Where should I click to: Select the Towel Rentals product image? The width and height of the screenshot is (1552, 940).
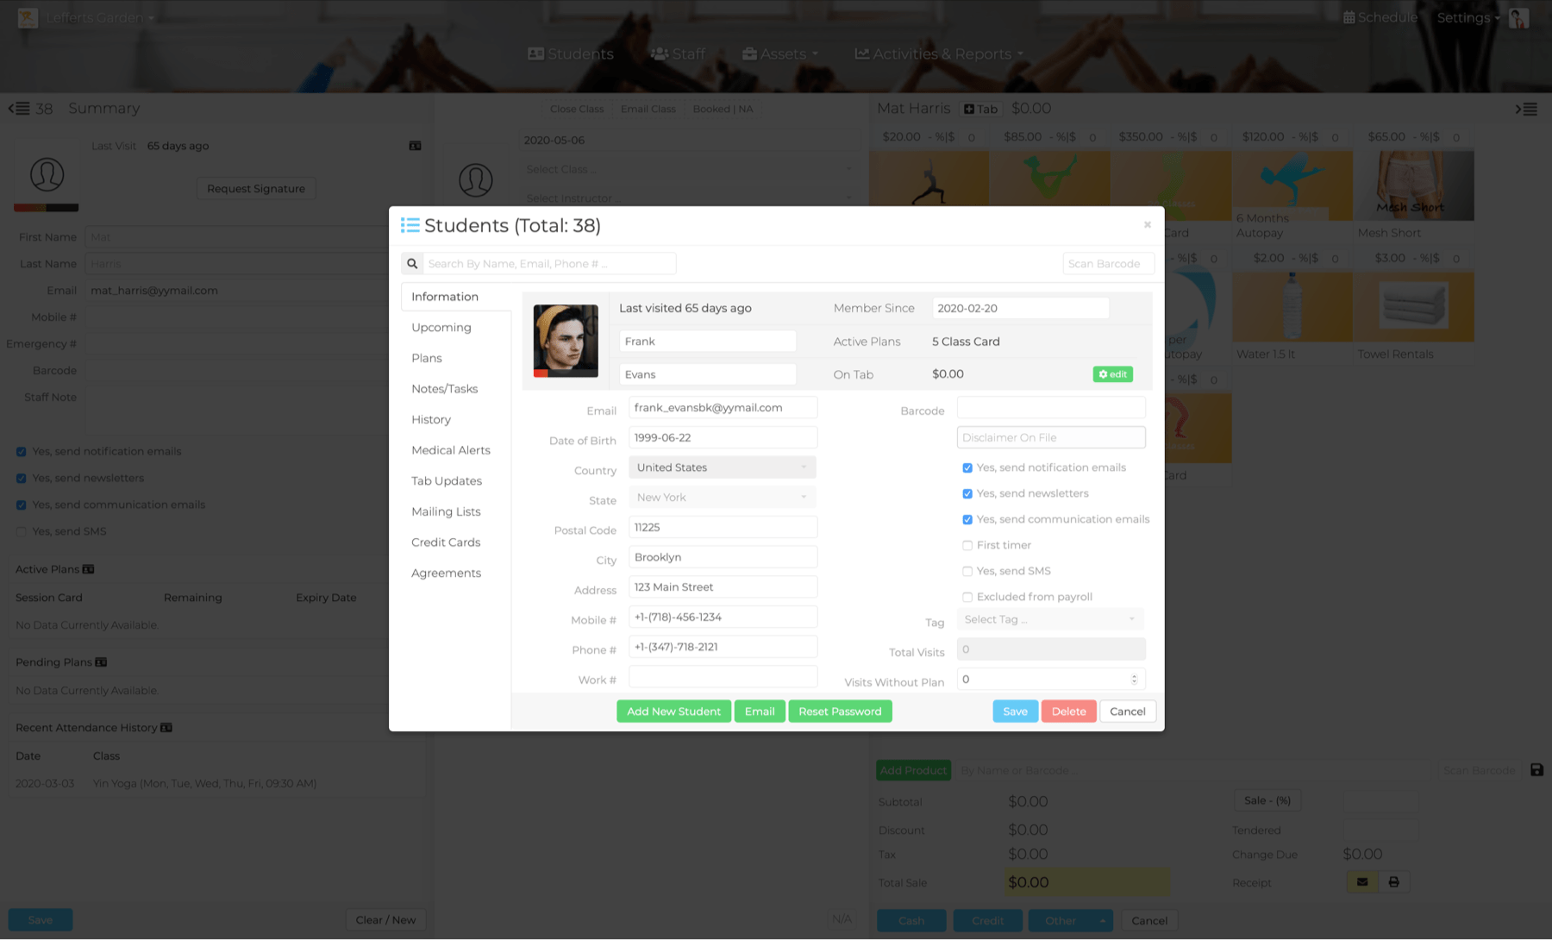[1413, 307]
